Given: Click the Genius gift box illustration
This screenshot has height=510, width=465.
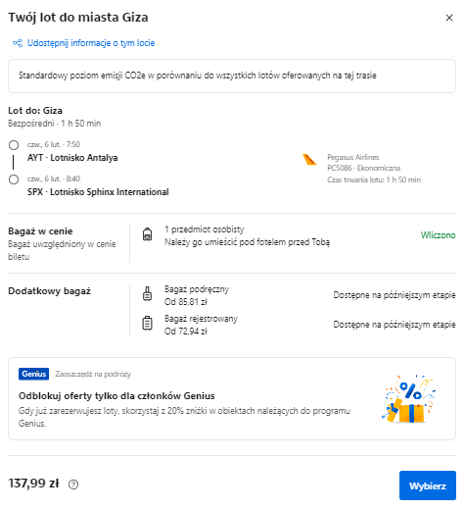Looking at the screenshot, I should pos(408,399).
